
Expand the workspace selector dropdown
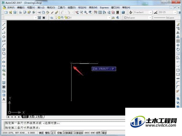point(36,18)
